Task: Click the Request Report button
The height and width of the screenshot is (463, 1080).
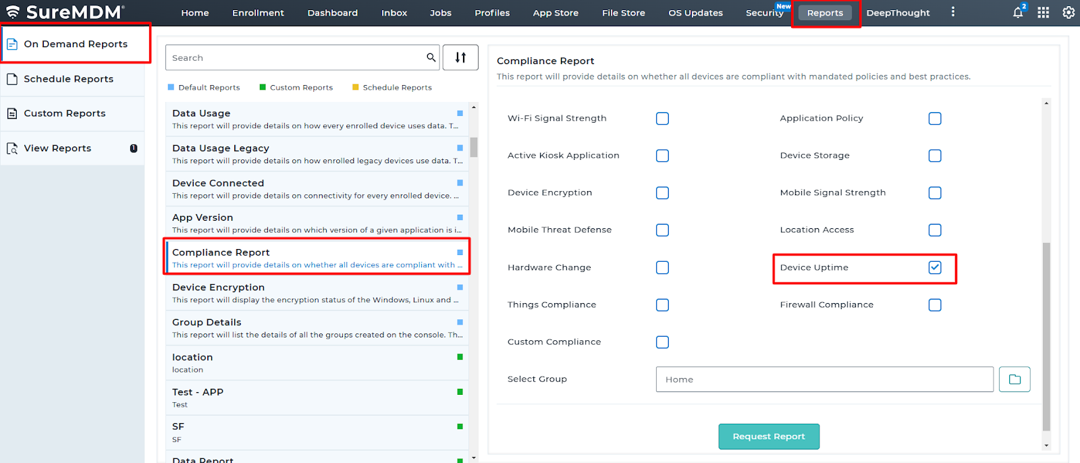Action: pyautogui.click(x=769, y=437)
